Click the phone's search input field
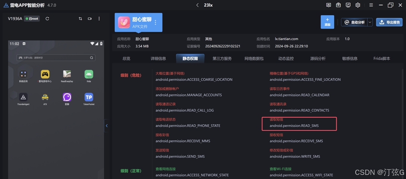Image resolution: width=406 pixels, height=179 pixels. point(56,58)
